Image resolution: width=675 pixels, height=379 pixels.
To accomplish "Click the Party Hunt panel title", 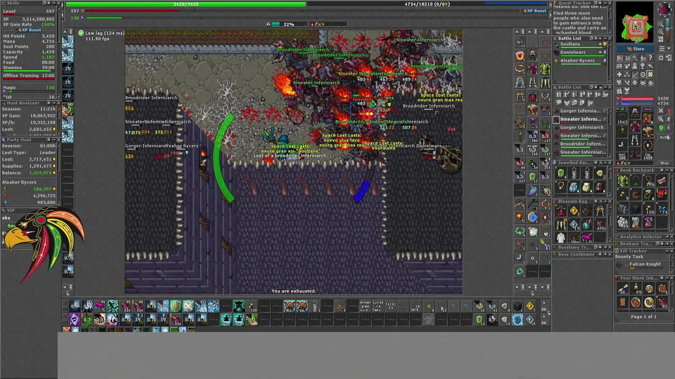I will (18, 140).
